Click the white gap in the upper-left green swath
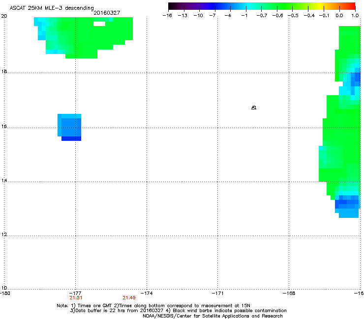 click(x=99, y=24)
